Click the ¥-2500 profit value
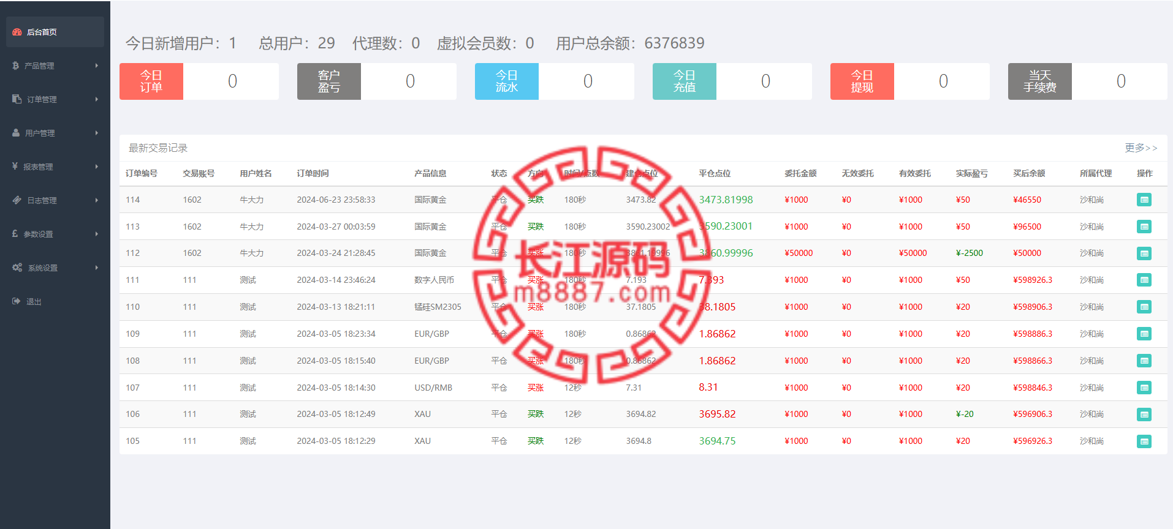This screenshot has width=1173, height=529. pyautogui.click(x=970, y=253)
